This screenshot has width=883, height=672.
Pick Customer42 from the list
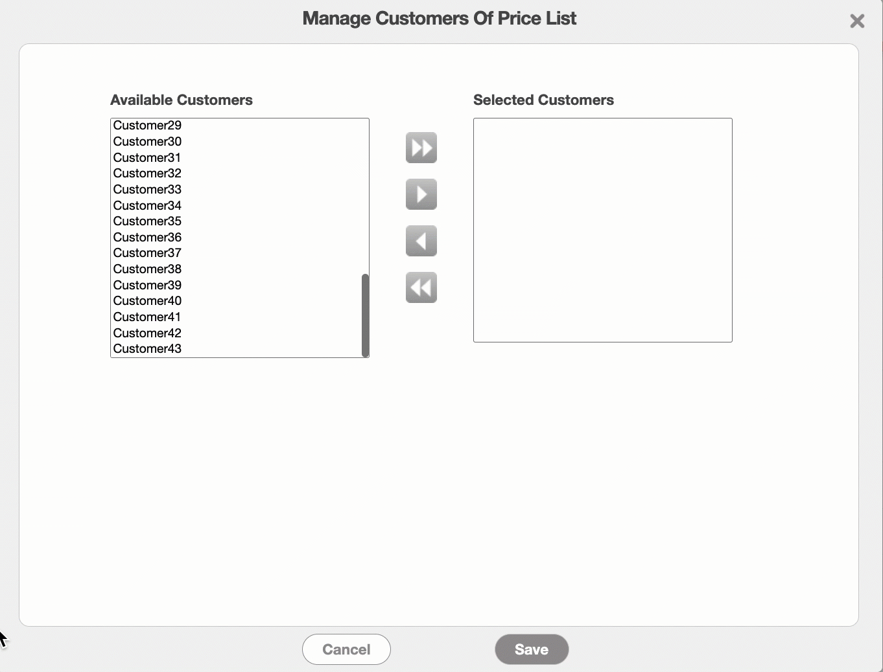pos(147,333)
